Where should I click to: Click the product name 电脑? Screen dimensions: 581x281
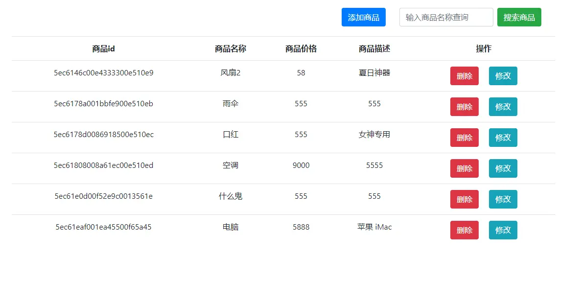(x=231, y=227)
